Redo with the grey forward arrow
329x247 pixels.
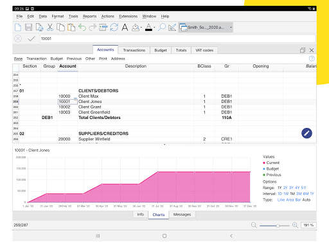click(93, 28)
